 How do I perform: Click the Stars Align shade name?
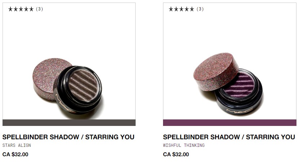click(x=17, y=145)
